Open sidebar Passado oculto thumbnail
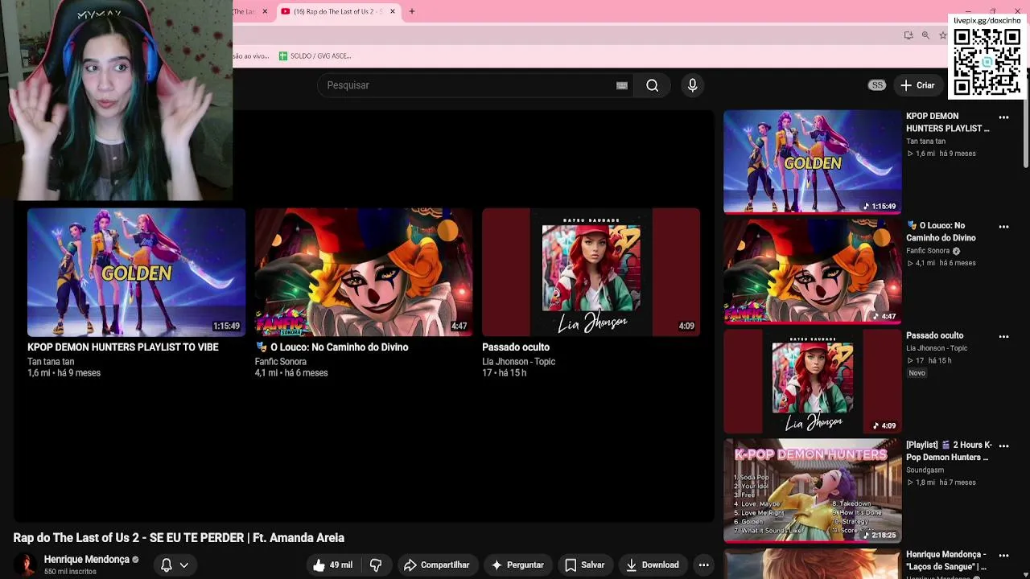The height and width of the screenshot is (579, 1030). [812, 380]
